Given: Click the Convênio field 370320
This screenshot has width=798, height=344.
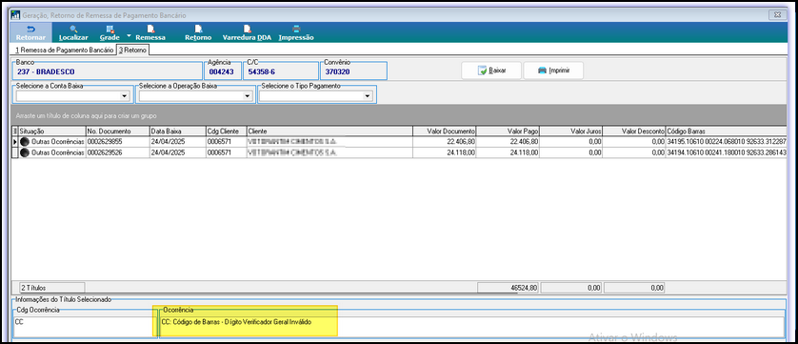Looking at the screenshot, I should coord(354,71).
